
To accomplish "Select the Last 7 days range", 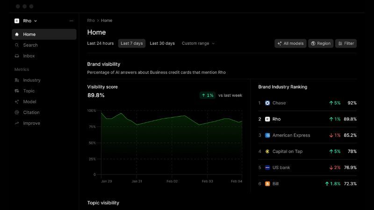I will tap(132, 43).
